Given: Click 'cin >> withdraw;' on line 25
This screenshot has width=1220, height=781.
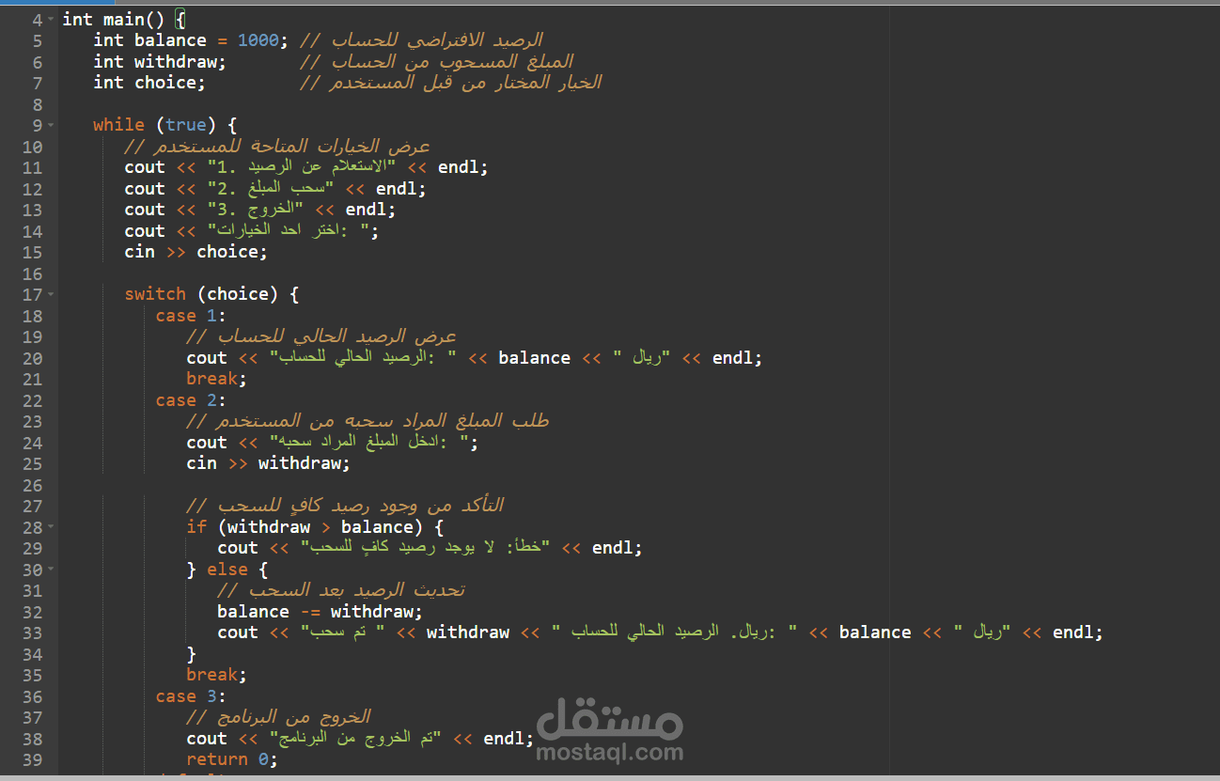Looking at the screenshot, I should click(x=268, y=463).
